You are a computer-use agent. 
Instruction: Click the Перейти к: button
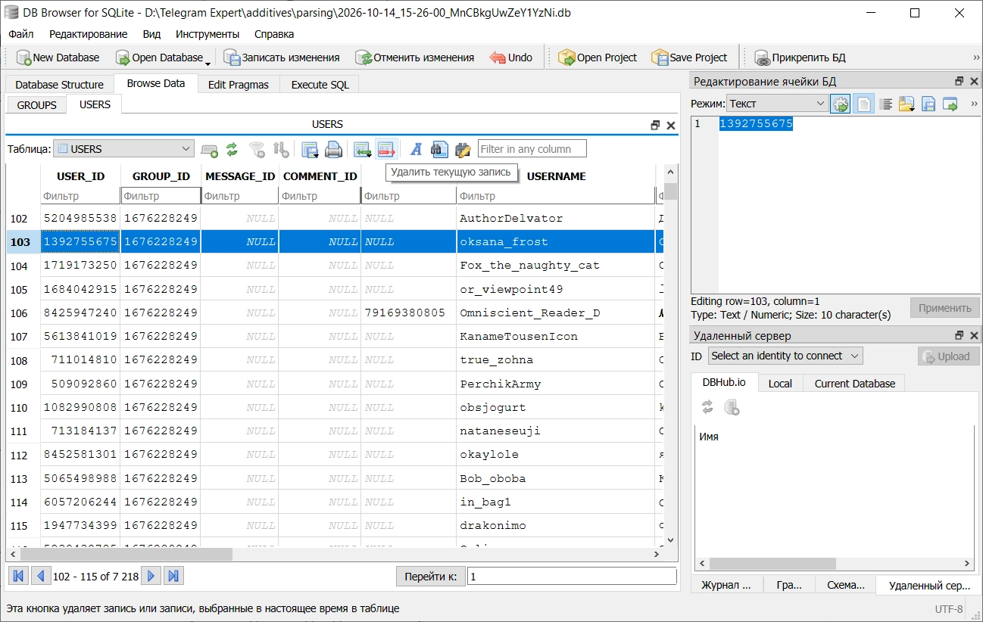tap(430, 577)
